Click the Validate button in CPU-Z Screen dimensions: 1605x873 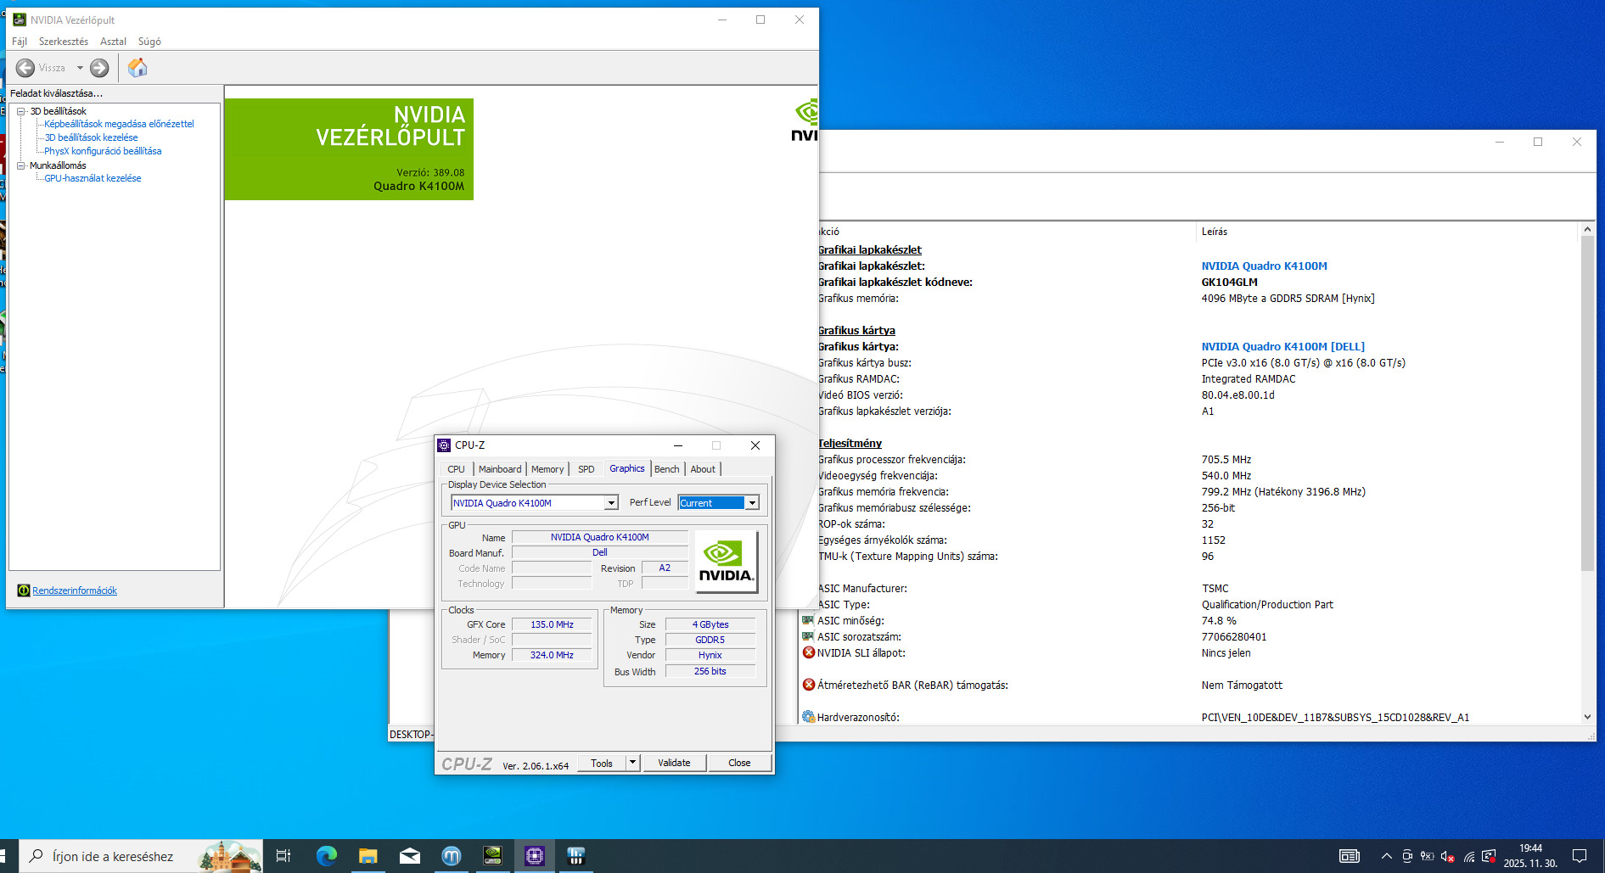coord(674,763)
